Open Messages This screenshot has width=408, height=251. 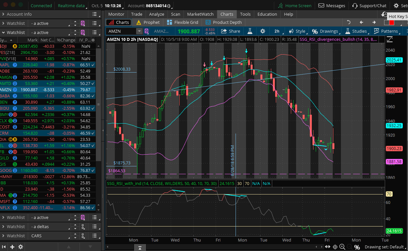tap(332, 6)
